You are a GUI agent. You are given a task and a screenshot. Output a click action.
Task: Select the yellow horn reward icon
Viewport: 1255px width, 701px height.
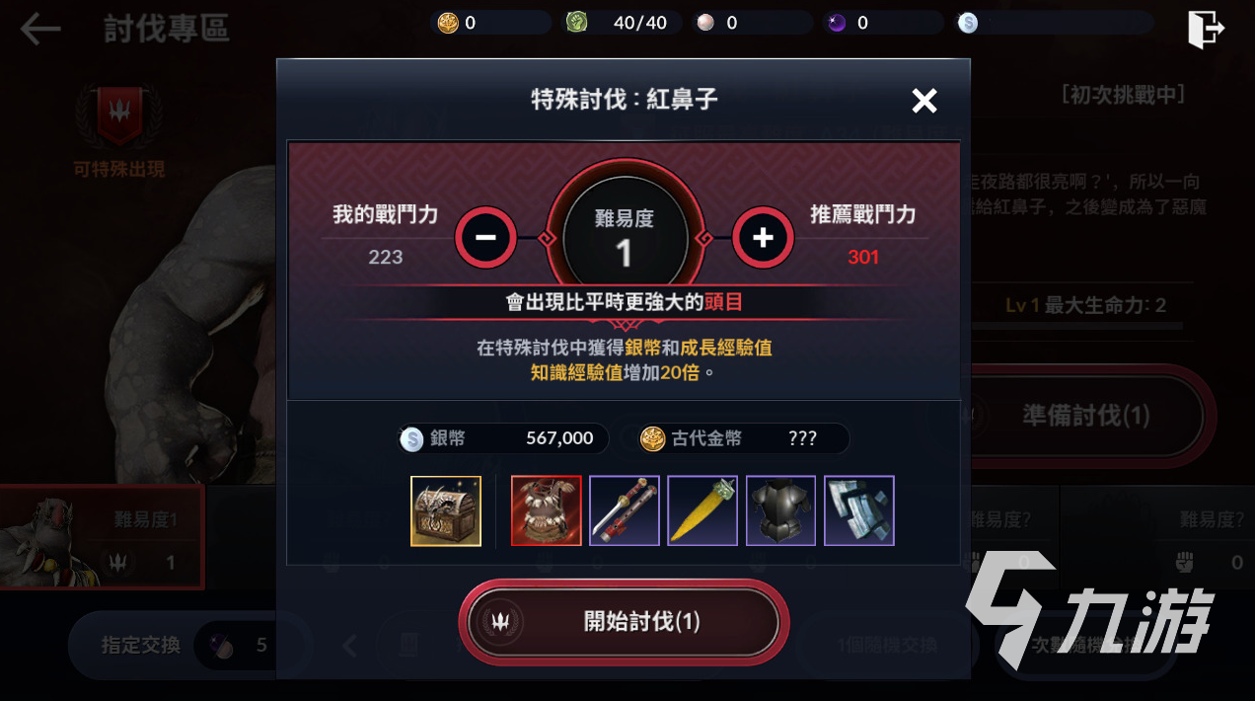(702, 510)
